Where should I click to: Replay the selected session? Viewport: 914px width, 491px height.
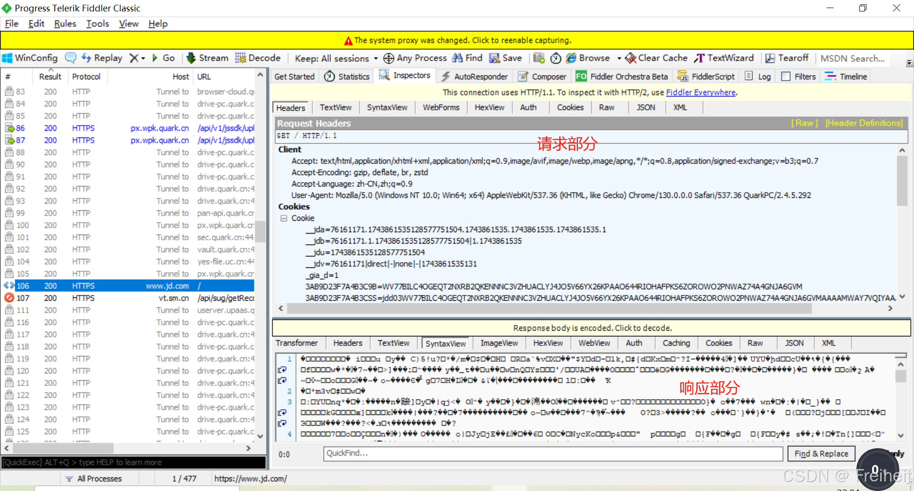pyautogui.click(x=102, y=58)
